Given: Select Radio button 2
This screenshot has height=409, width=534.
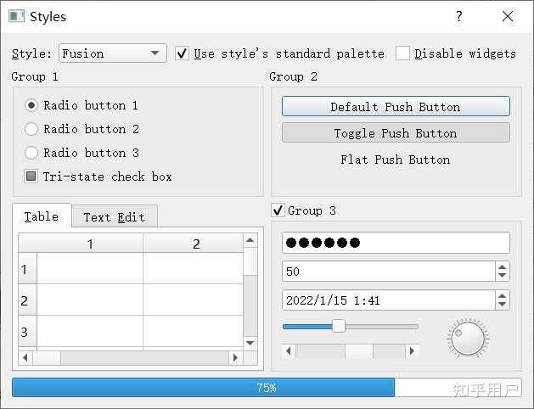Looking at the screenshot, I should coord(31,129).
